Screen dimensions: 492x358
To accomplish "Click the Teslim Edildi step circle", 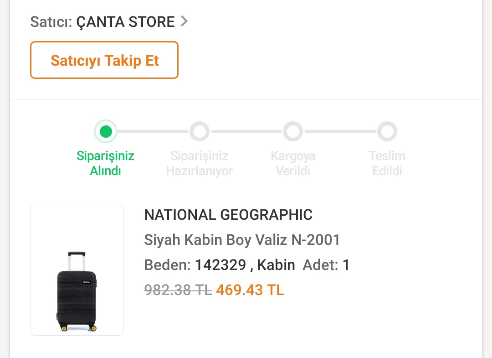I will tap(387, 132).
